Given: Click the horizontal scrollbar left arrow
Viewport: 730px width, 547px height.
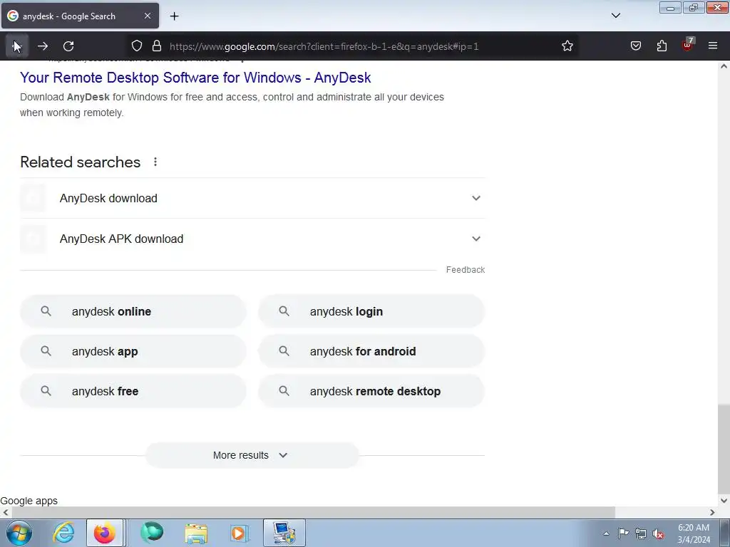Looking at the screenshot, I should pyautogui.click(x=5, y=512).
